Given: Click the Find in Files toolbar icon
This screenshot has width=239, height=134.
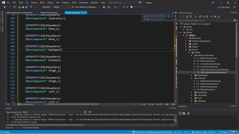Looking at the screenshot, I should (x=104, y=7).
